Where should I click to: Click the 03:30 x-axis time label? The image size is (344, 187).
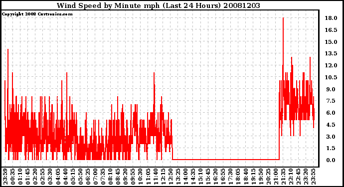pos(50,177)
